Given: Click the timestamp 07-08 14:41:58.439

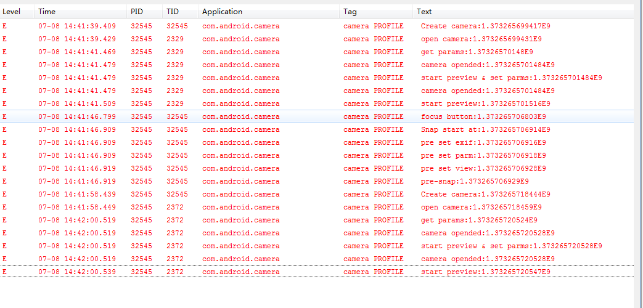Looking at the screenshot, I should tap(77, 194).
